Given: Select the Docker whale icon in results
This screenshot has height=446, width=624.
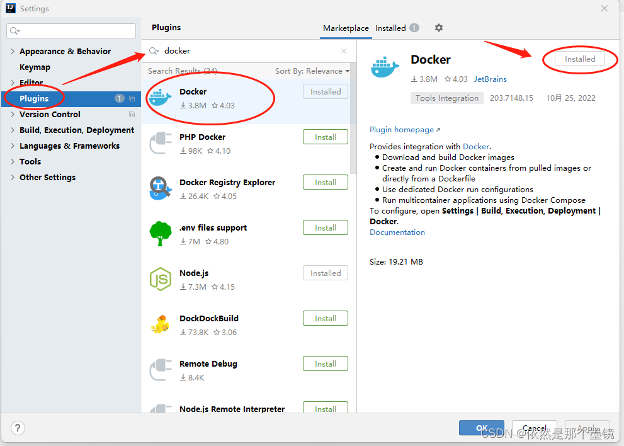Looking at the screenshot, I should 161,98.
